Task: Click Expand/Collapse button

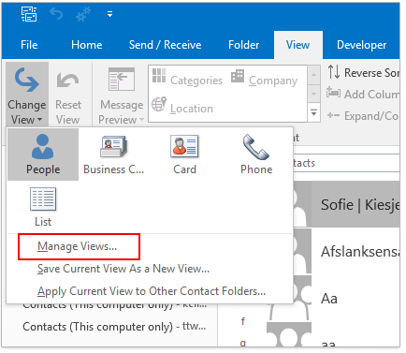Action: 363,116
